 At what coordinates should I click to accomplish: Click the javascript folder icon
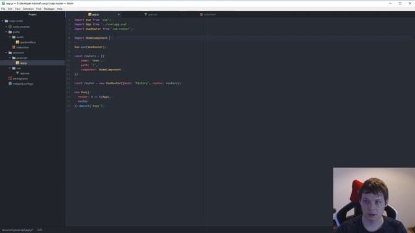coord(14,58)
